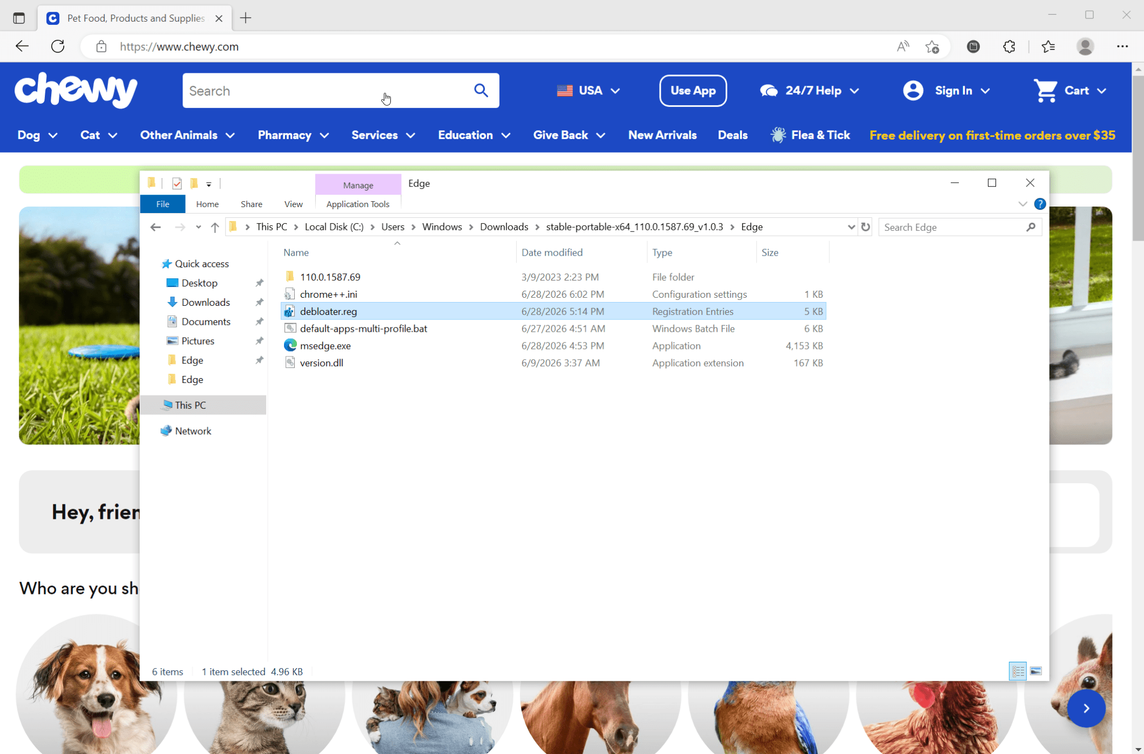Expand the Services menu
Image resolution: width=1144 pixels, height=754 pixels.
pyautogui.click(x=383, y=135)
